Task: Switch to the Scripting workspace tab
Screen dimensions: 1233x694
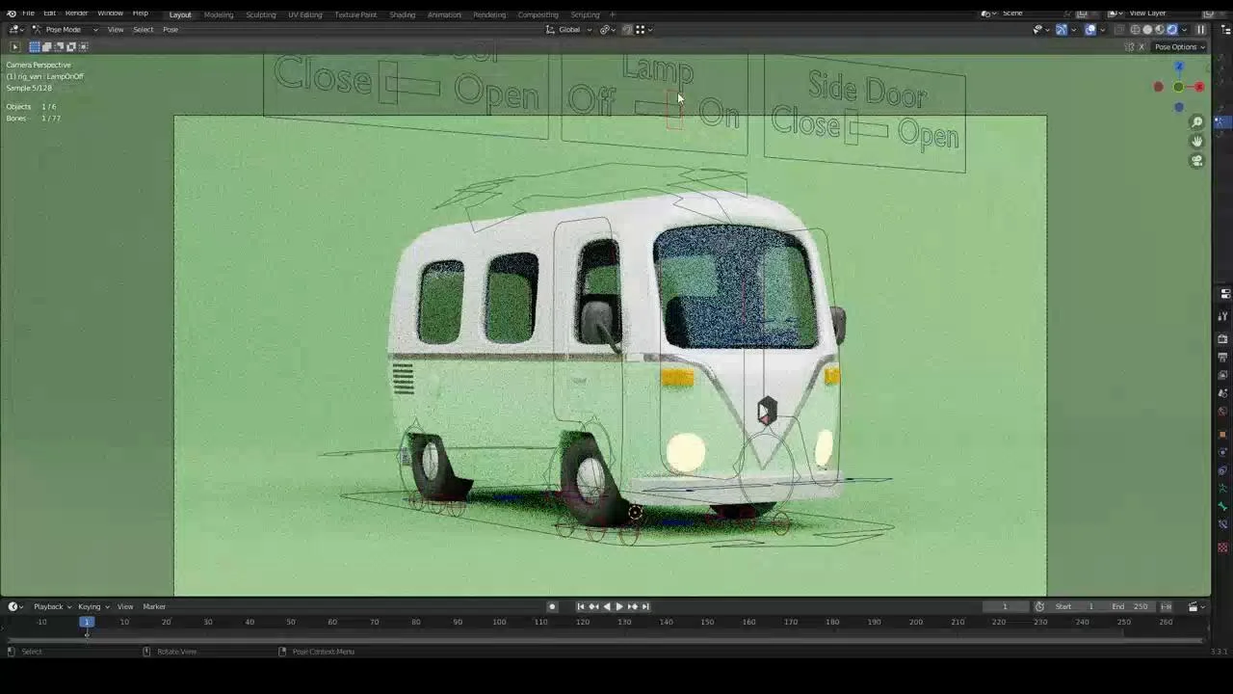Action: pos(585,14)
